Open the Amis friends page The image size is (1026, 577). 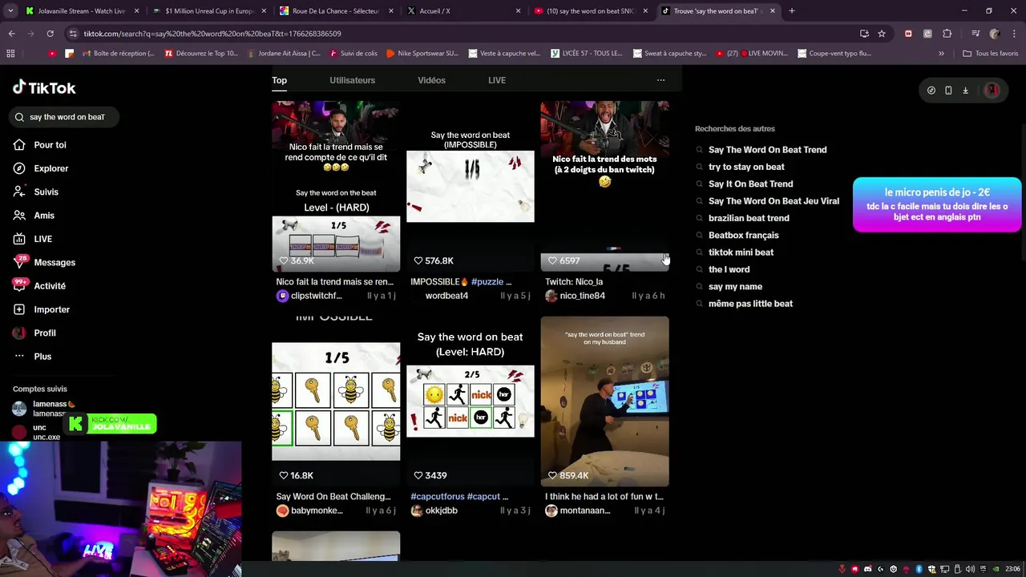click(34, 216)
